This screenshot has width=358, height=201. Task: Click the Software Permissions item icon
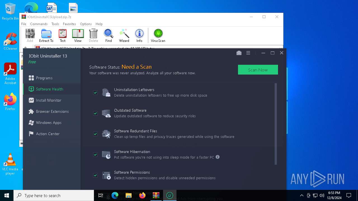click(106, 175)
